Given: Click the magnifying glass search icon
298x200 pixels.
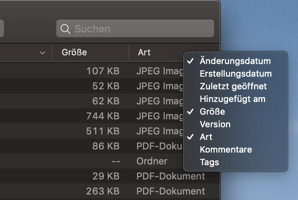Looking at the screenshot, I should point(65,29).
